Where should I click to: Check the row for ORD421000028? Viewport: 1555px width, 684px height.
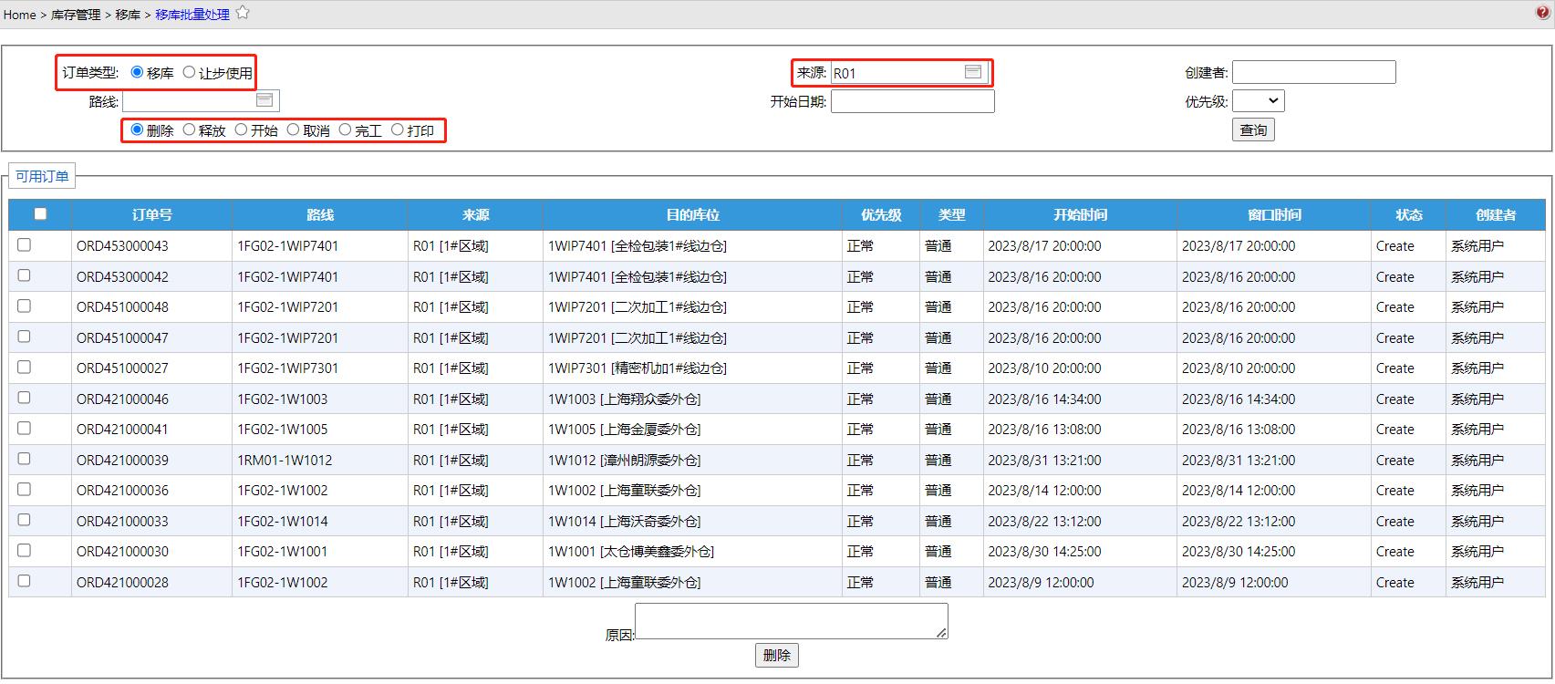[x=25, y=581]
